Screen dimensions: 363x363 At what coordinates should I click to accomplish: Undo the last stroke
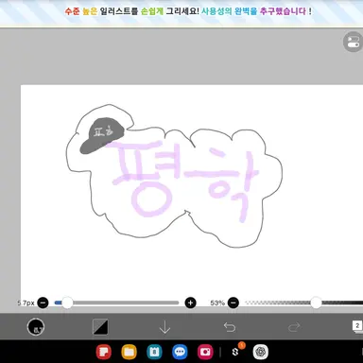[x=230, y=327]
